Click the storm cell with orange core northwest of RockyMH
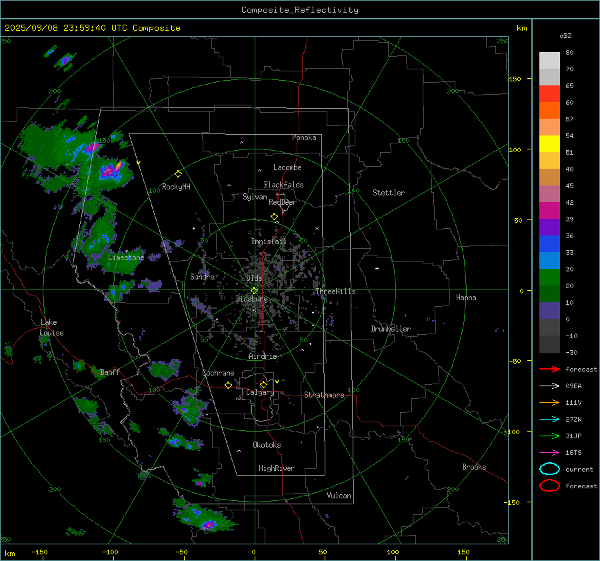This screenshot has height=561, width=600. point(112,170)
